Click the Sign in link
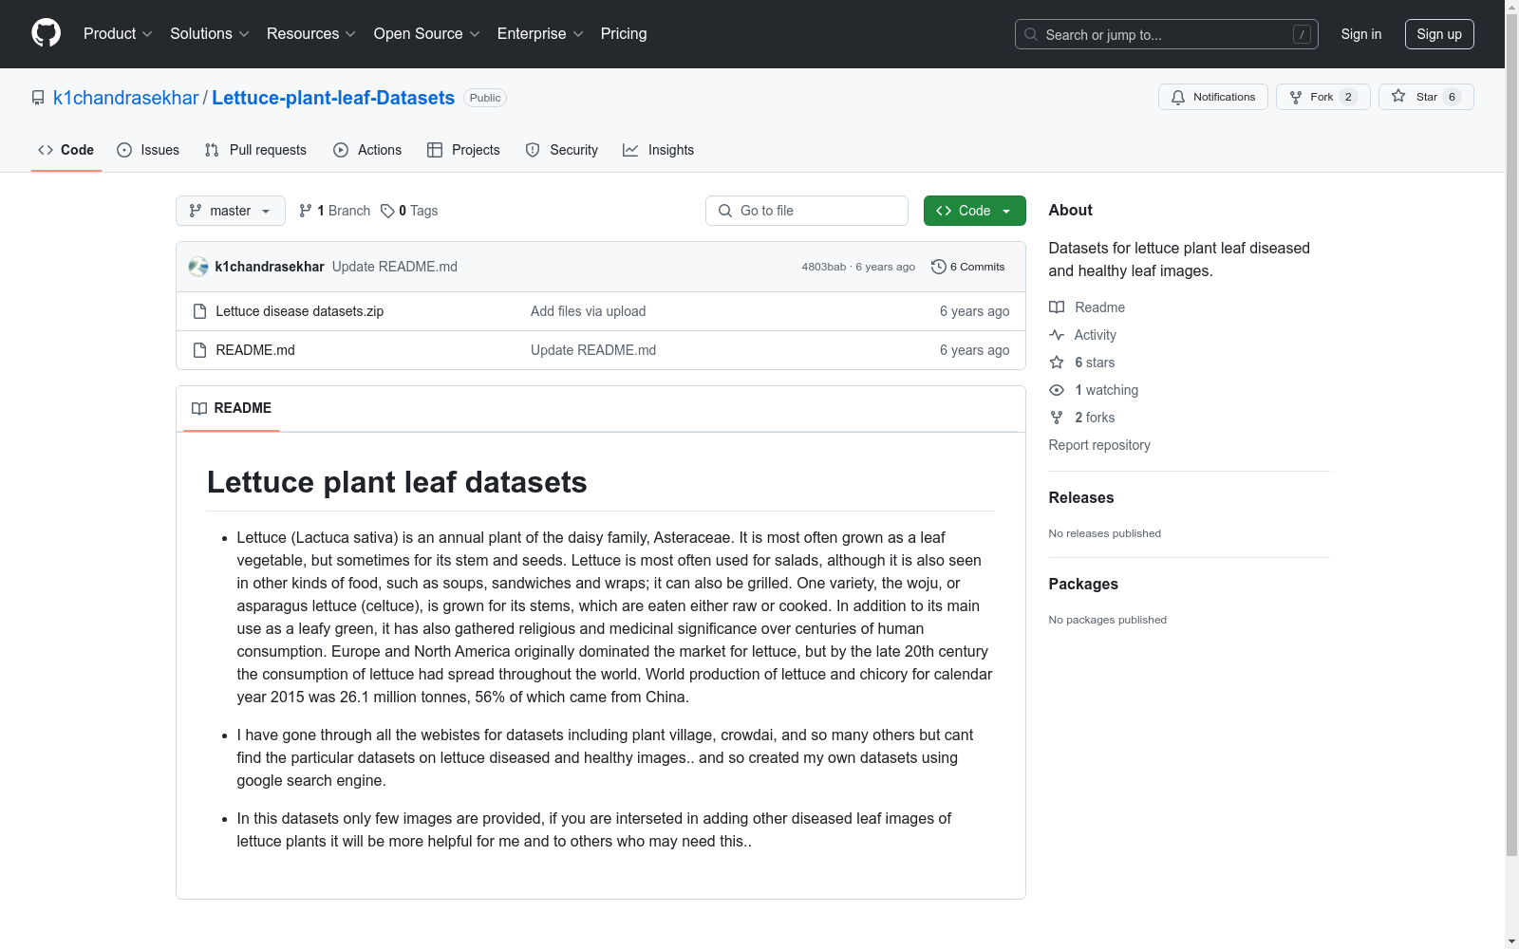 pos(1360,34)
